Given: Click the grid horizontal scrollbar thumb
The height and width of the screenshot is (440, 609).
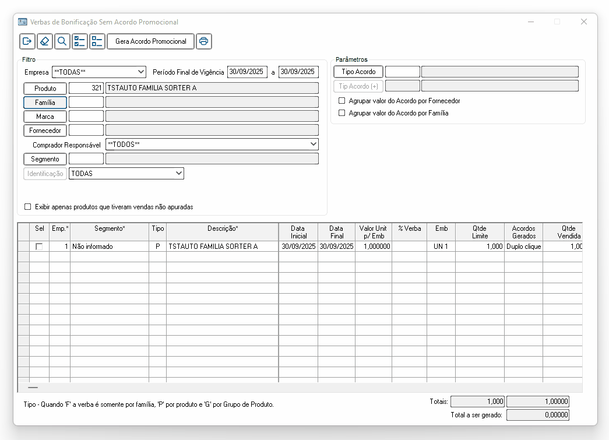Looking at the screenshot, I should coord(33,388).
